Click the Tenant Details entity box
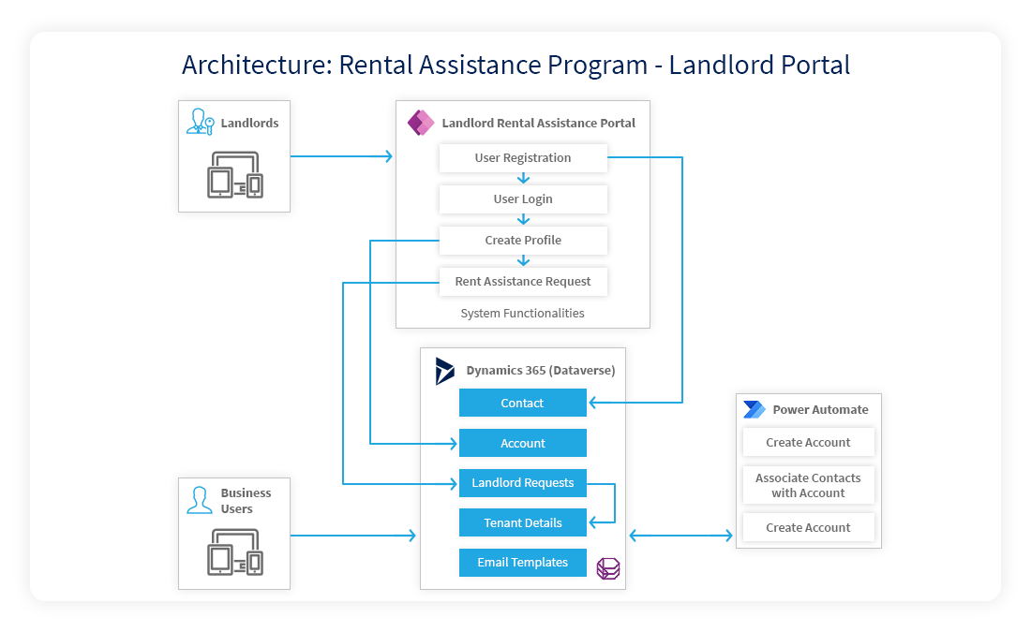Viewport: 1031px width, 632px height. point(523,523)
